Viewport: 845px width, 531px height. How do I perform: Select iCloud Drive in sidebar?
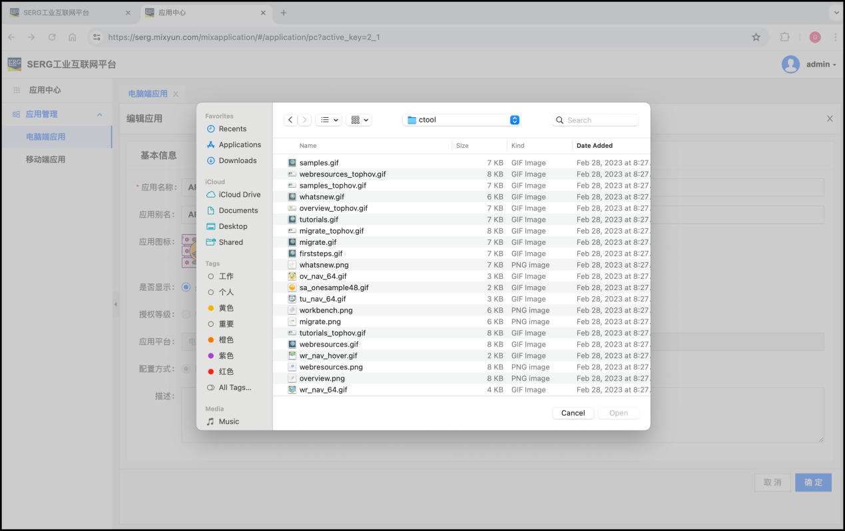239,195
